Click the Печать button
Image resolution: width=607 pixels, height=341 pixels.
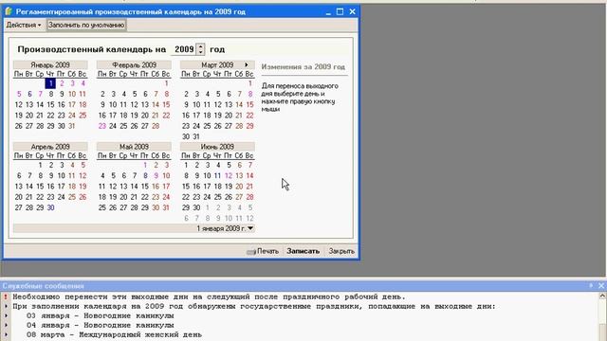pyautogui.click(x=263, y=251)
